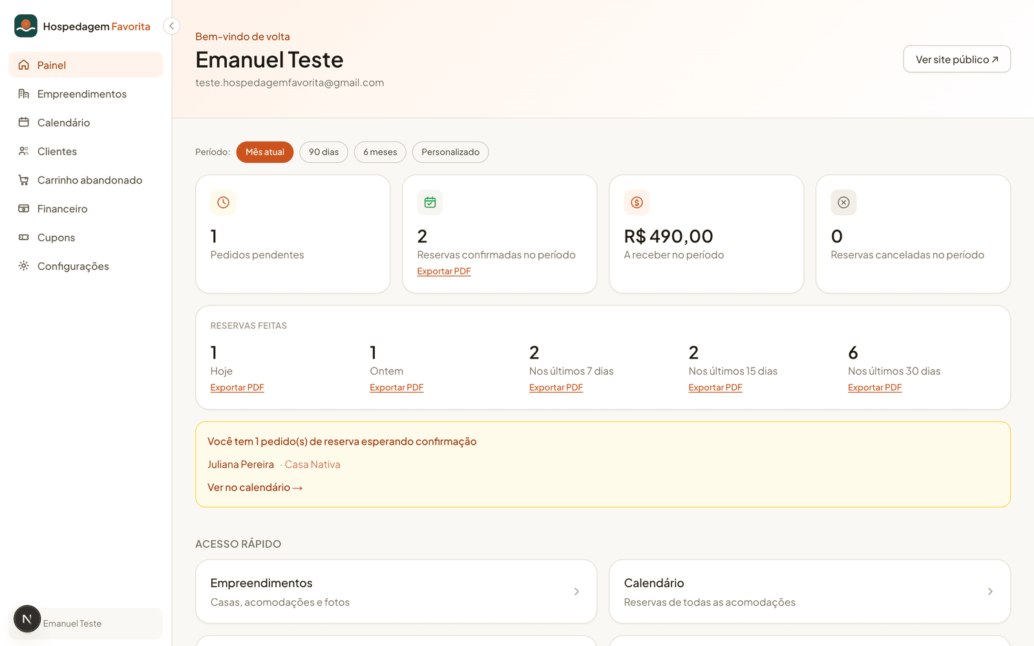Follow the Ver no calendário link
Screen dimensions: 1034x646
255,487
